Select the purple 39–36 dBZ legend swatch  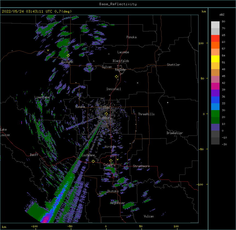215,93
